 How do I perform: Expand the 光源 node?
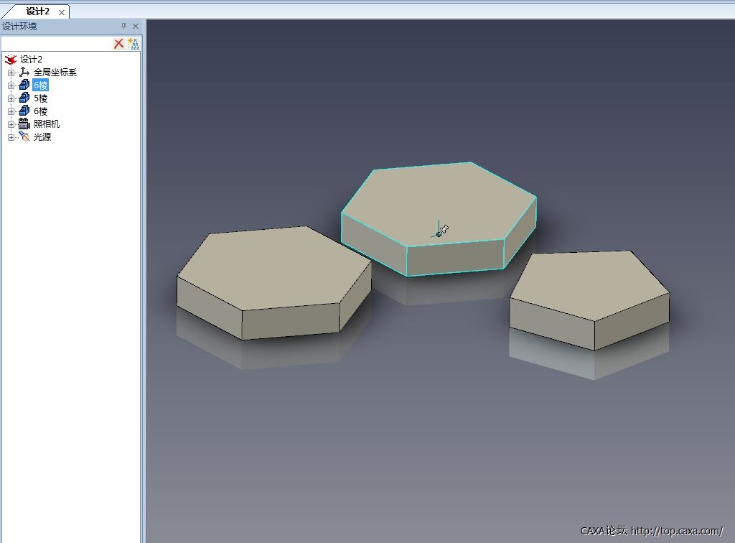click(x=11, y=137)
